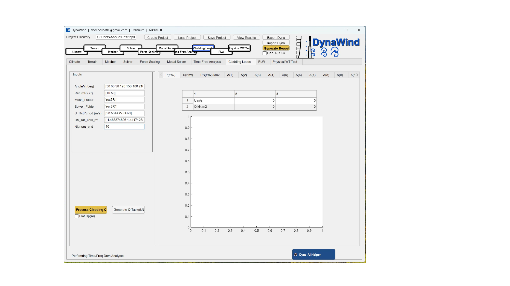510x286 pixels.
Task: Toggle the Plot Cp(Al) checkbox
Action: coord(77,216)
